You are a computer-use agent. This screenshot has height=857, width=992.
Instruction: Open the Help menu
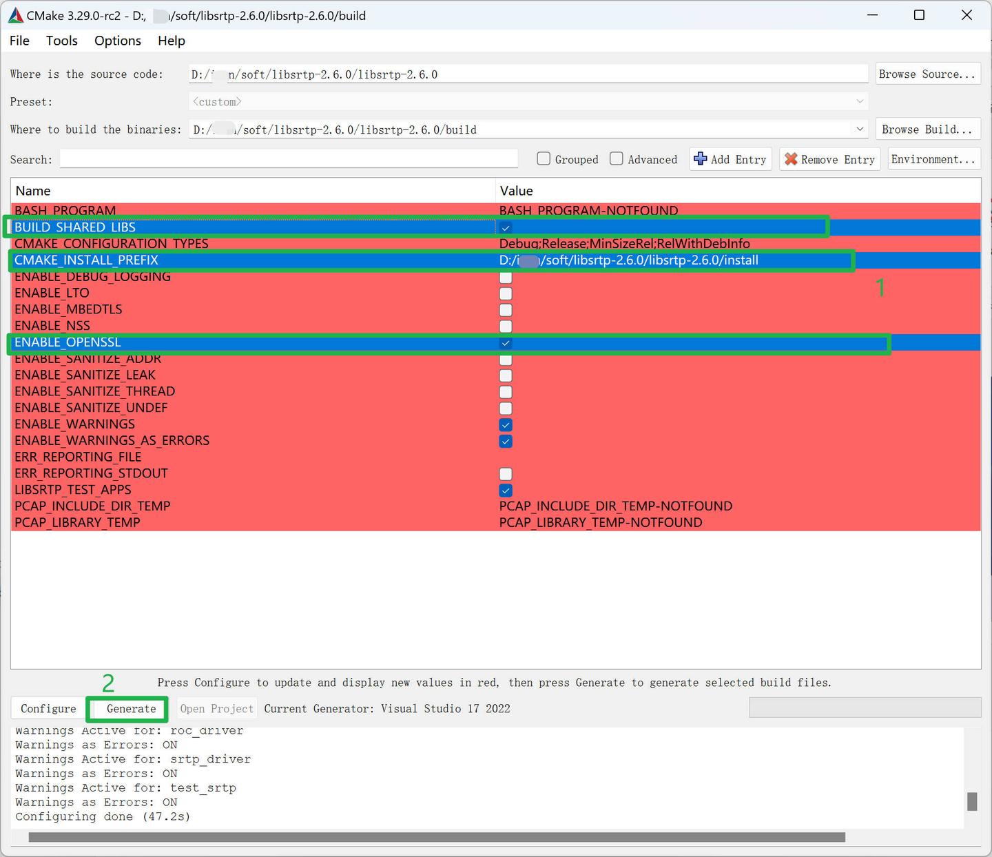[x=172, y=41]
